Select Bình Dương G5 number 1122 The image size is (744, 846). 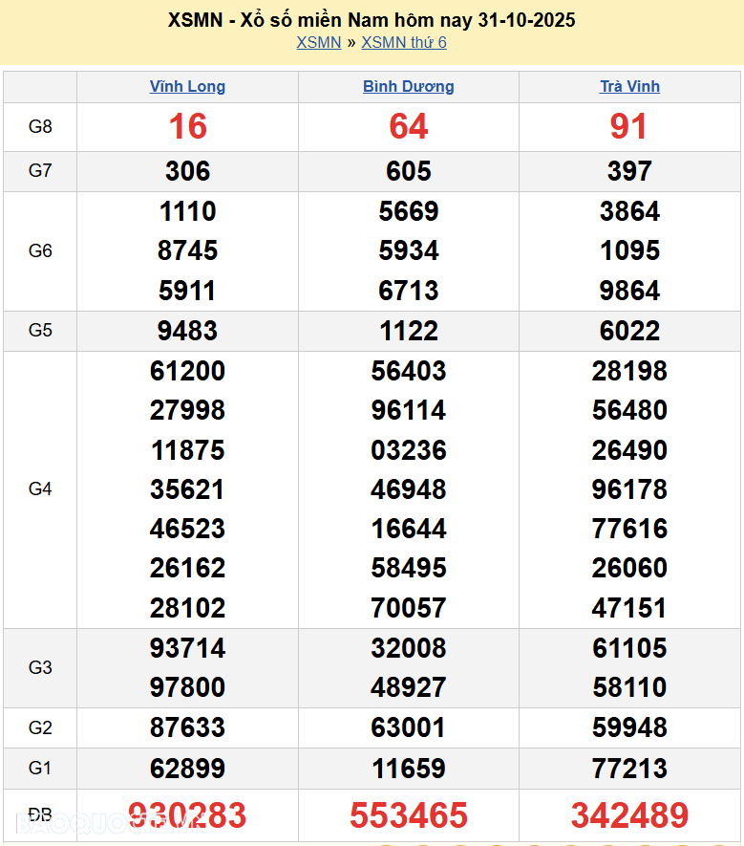(408, 331)
